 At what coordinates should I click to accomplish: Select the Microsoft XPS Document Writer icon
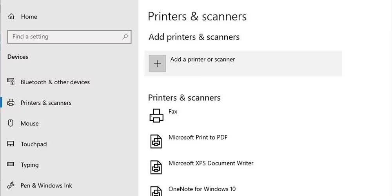[x=156, y=167]
